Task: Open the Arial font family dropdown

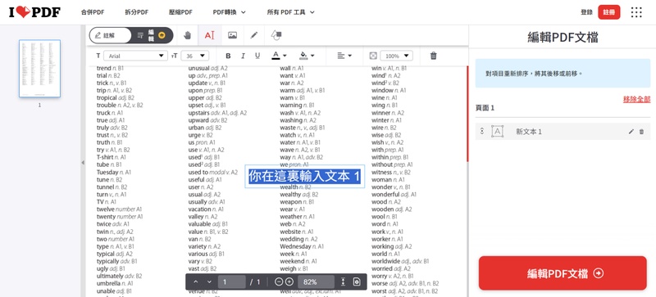Action: click(135, 56)
